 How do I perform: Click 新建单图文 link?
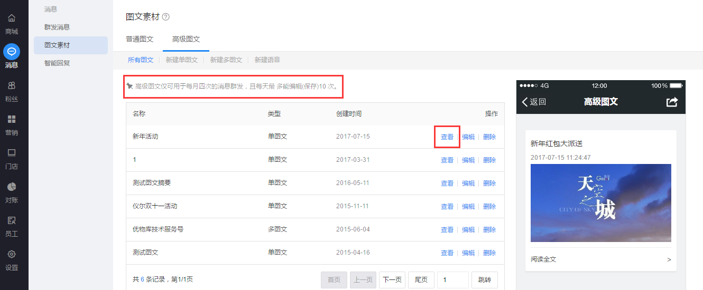(182, 60)
